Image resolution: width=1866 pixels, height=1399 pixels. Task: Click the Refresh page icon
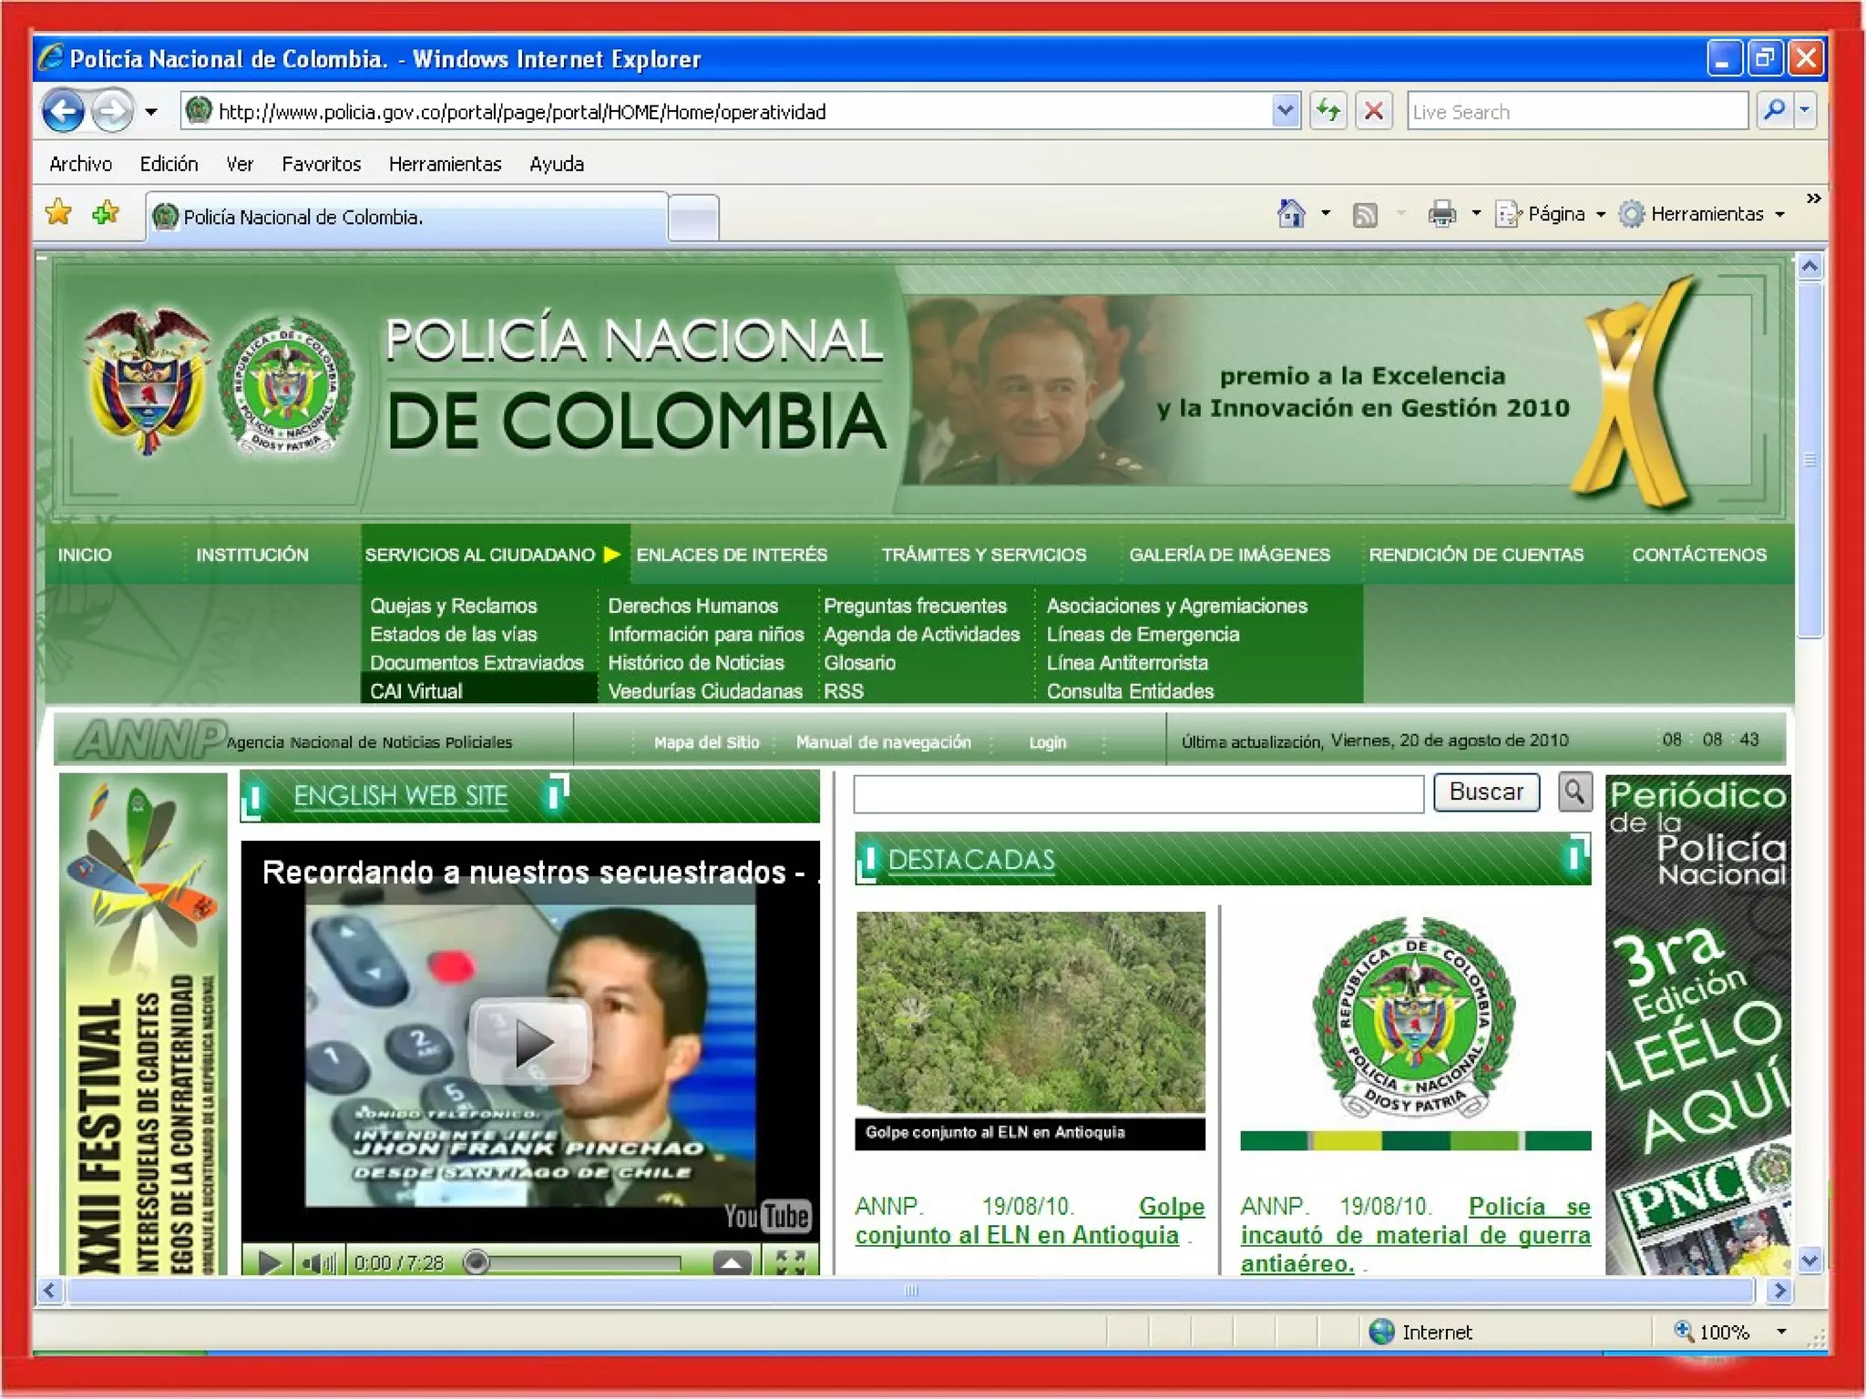tap(1328, 112)
